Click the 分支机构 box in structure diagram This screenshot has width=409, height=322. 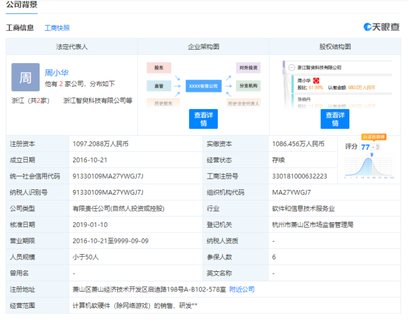point(248,86)
